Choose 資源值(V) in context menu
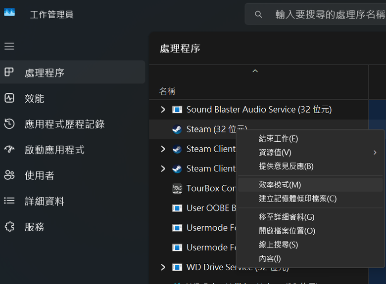This screenshot has width=386, height=284. (310, 153)
